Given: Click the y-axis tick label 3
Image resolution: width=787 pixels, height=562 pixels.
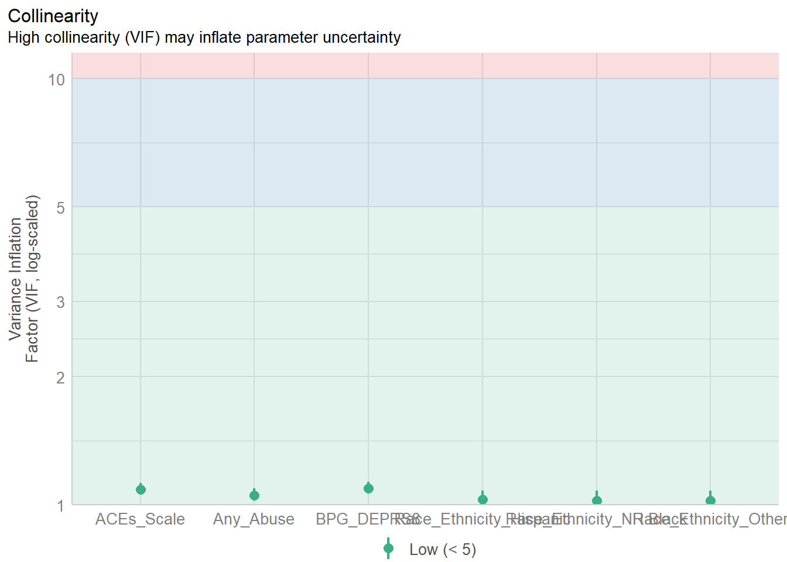Looking at the screenshot, I should (x=60, y=303).
